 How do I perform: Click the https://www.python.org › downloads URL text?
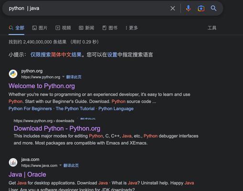pyautogui.click(x=44, y=121)
